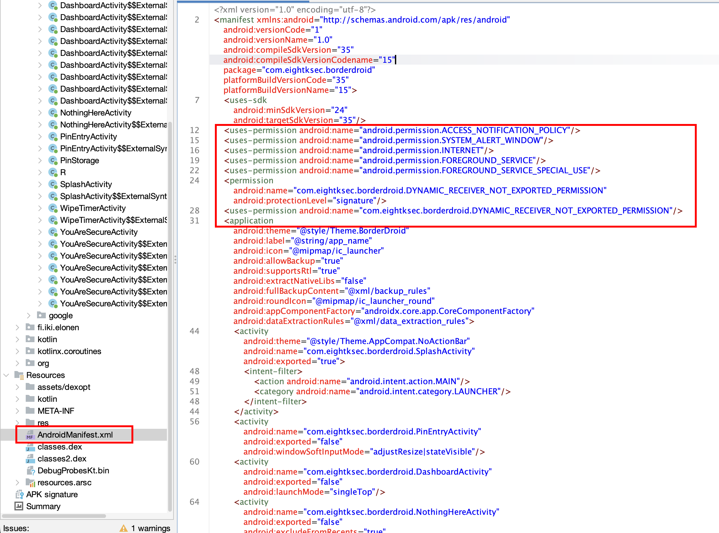Open the APK signature node
Viewport: 719px width, 533px height.
[x=52, y=494]
